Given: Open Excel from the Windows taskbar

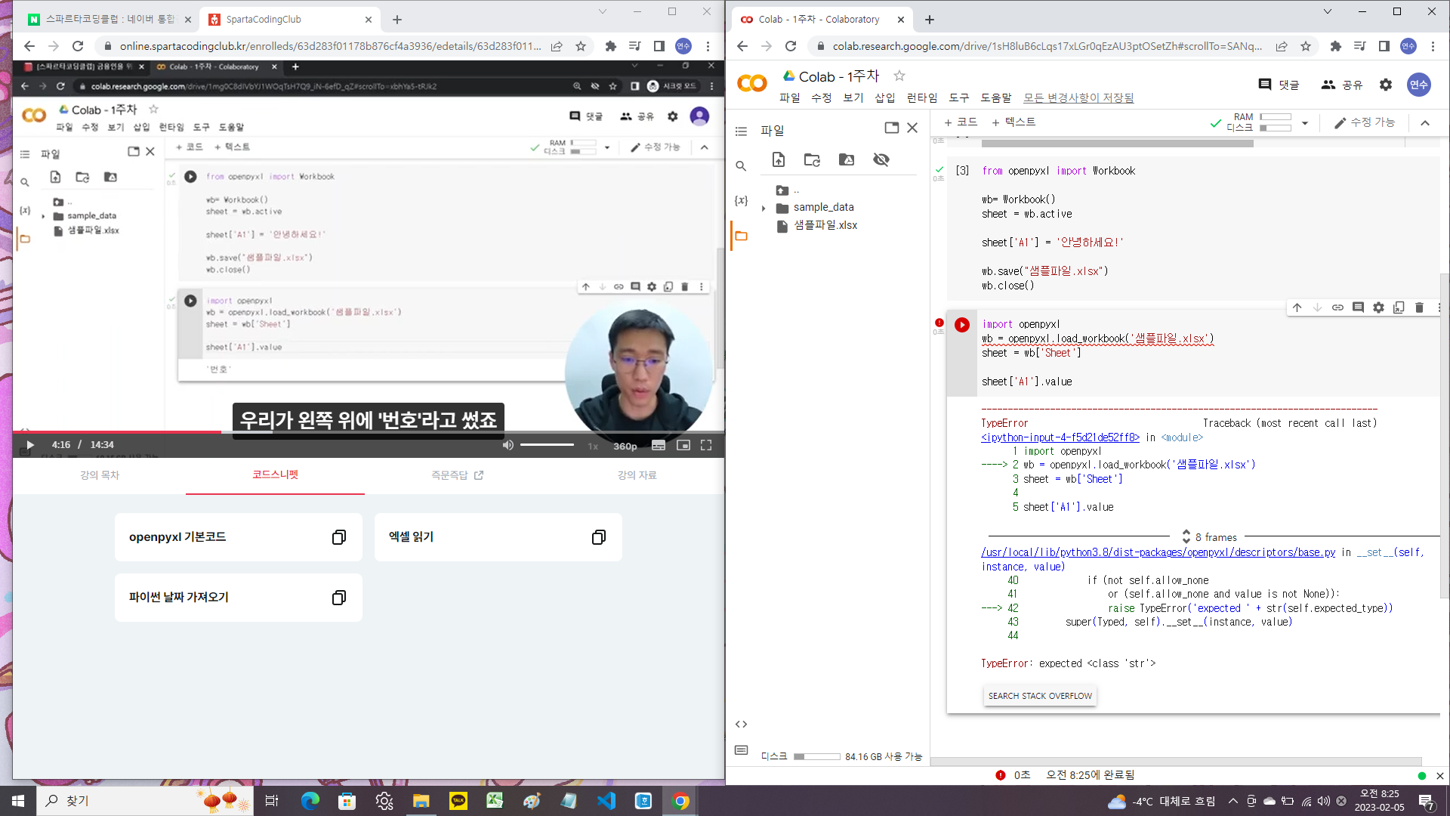Looking at the screenshot, I should tap(495, 801).
